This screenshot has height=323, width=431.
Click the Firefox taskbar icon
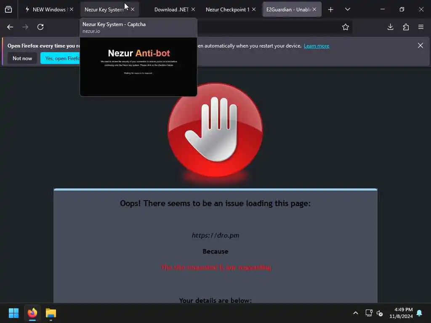(x=32, y=313)
